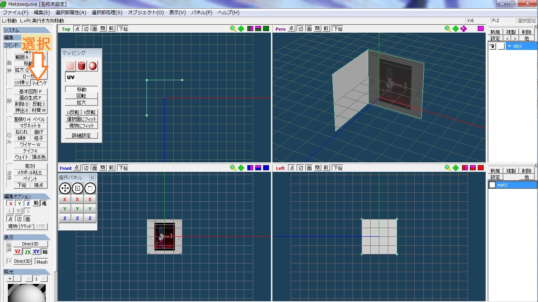The image size is (538, 302).
Task: Open the 編集(E) menu
Action: (42, 13)
